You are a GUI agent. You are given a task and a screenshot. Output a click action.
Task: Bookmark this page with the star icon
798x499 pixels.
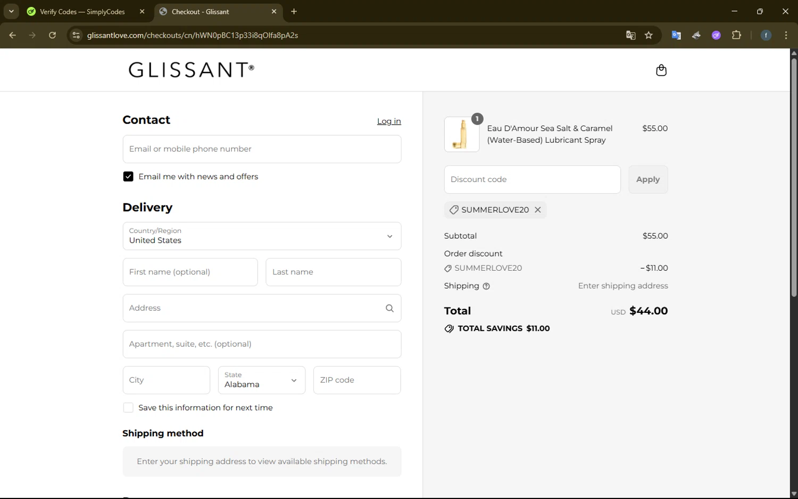pyautogui.click(x=649, y=35)
